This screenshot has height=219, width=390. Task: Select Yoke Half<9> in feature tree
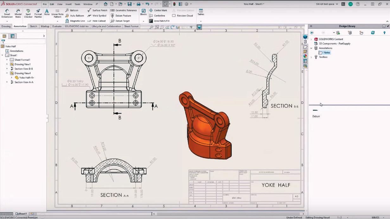[x=24, y=78]
